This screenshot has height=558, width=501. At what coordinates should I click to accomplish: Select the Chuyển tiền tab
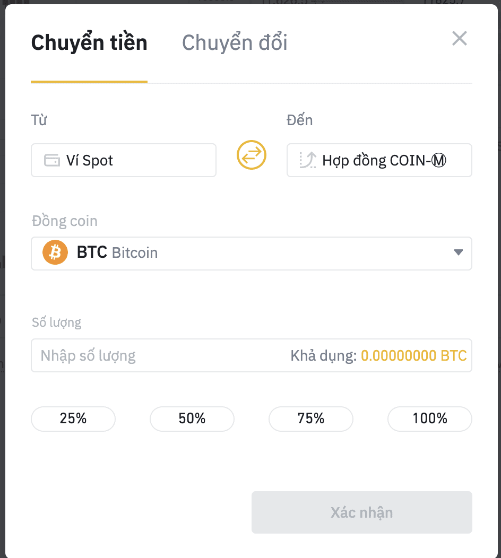89,43
